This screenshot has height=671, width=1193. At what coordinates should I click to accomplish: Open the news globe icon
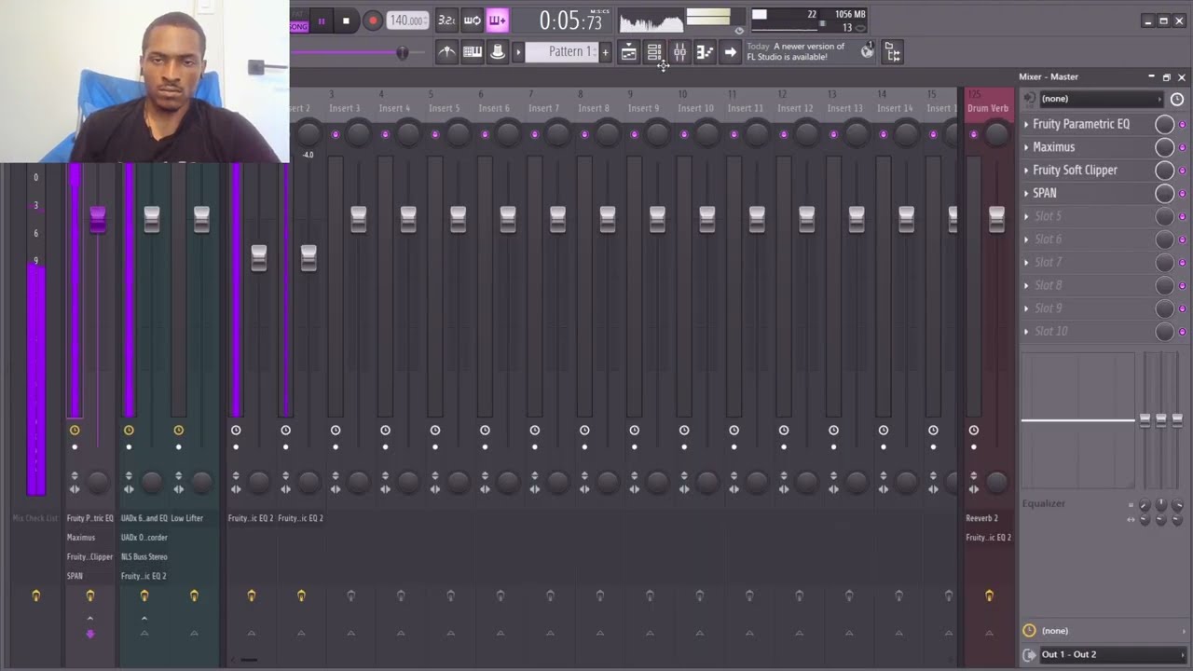867,51
